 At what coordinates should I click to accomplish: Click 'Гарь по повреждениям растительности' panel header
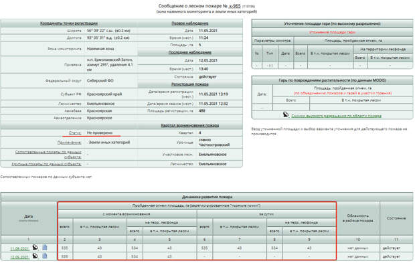[x=332, y=80]
